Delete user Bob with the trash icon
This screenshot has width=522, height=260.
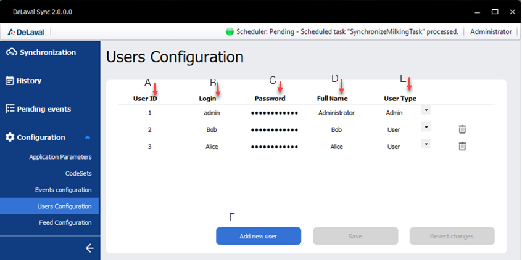(462, 129)
